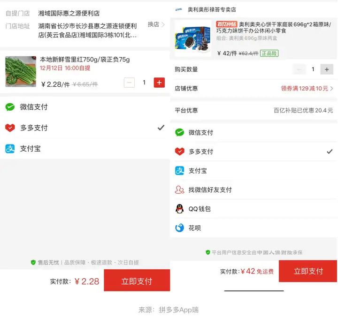Tap the WeChat Pay icon in left screen
The image size is (338, 319).
[10, 107]
